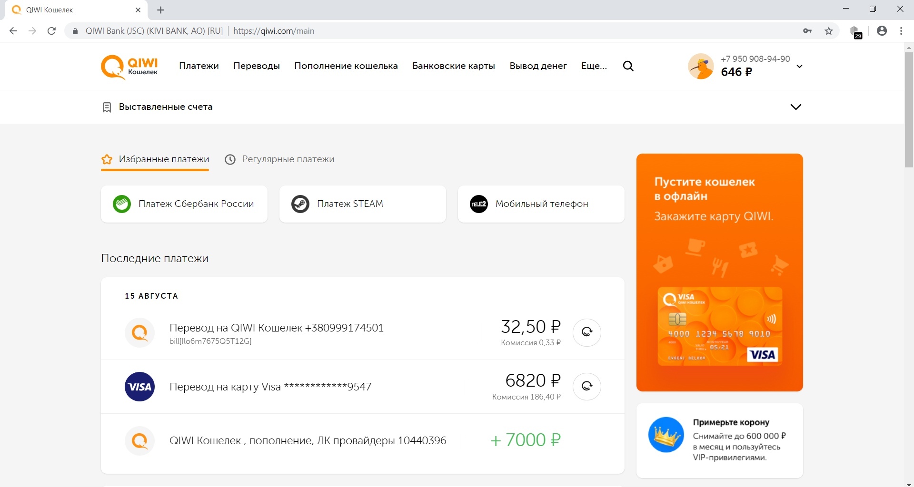Select the QIWI Кошелек browser tab
This screenshot has height=487, width=914.
pos(76,10)
